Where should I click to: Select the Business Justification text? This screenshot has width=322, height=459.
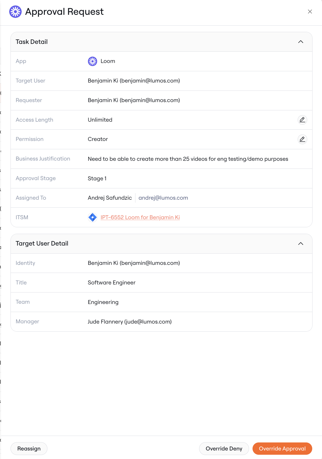(x=188, y=159)
